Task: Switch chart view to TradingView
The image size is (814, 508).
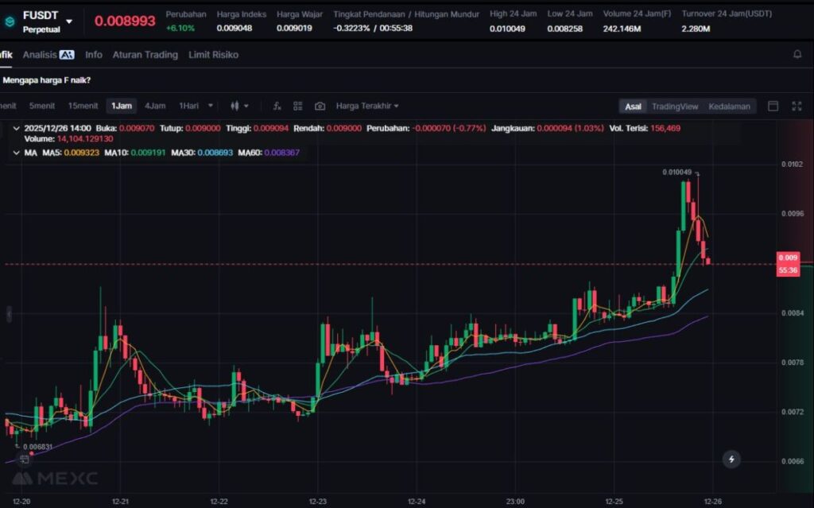Action: [x=674, y=107]
